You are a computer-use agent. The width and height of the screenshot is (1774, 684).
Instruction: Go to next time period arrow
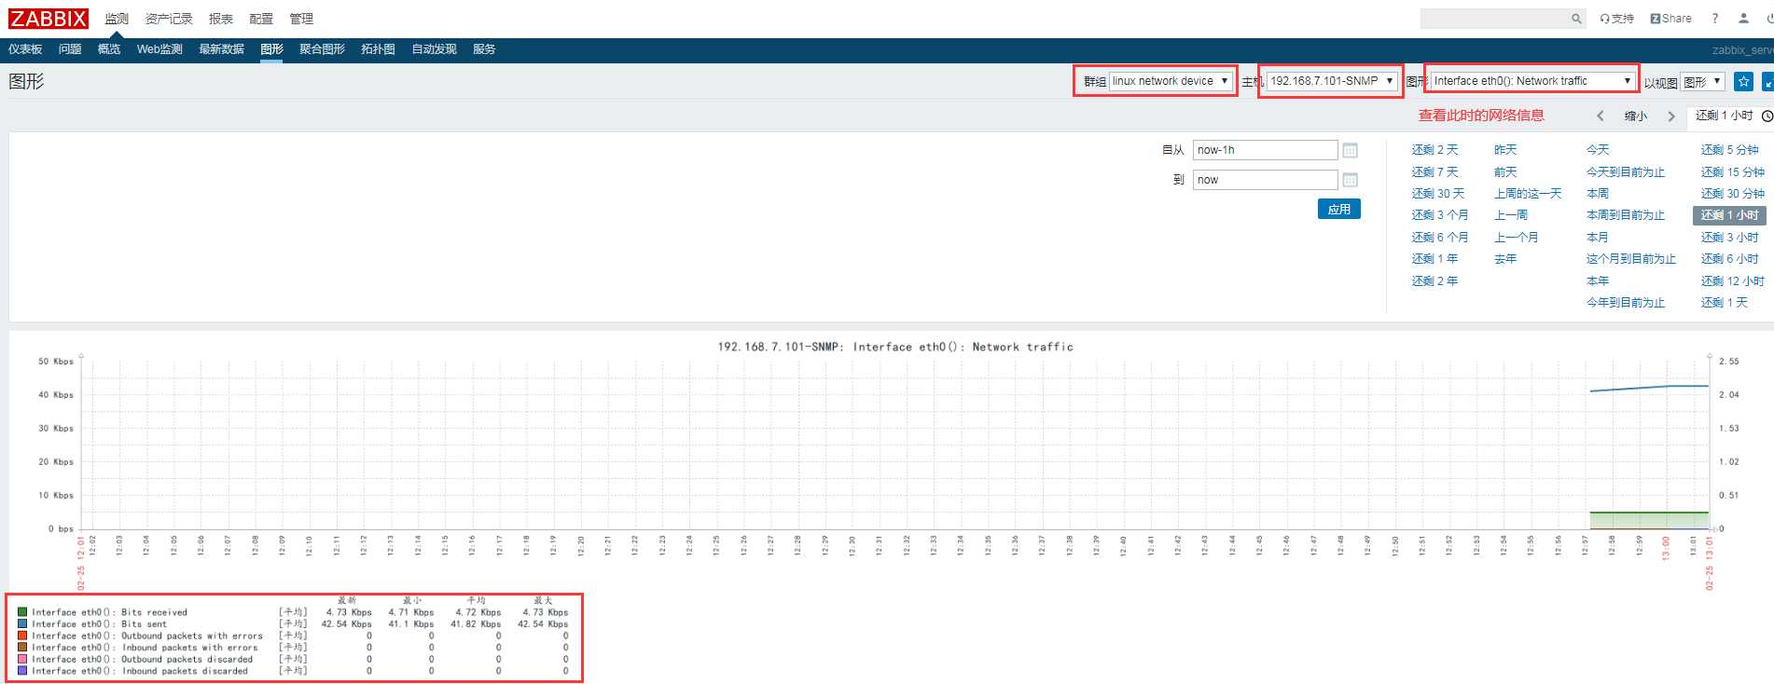click(1671, 116)
